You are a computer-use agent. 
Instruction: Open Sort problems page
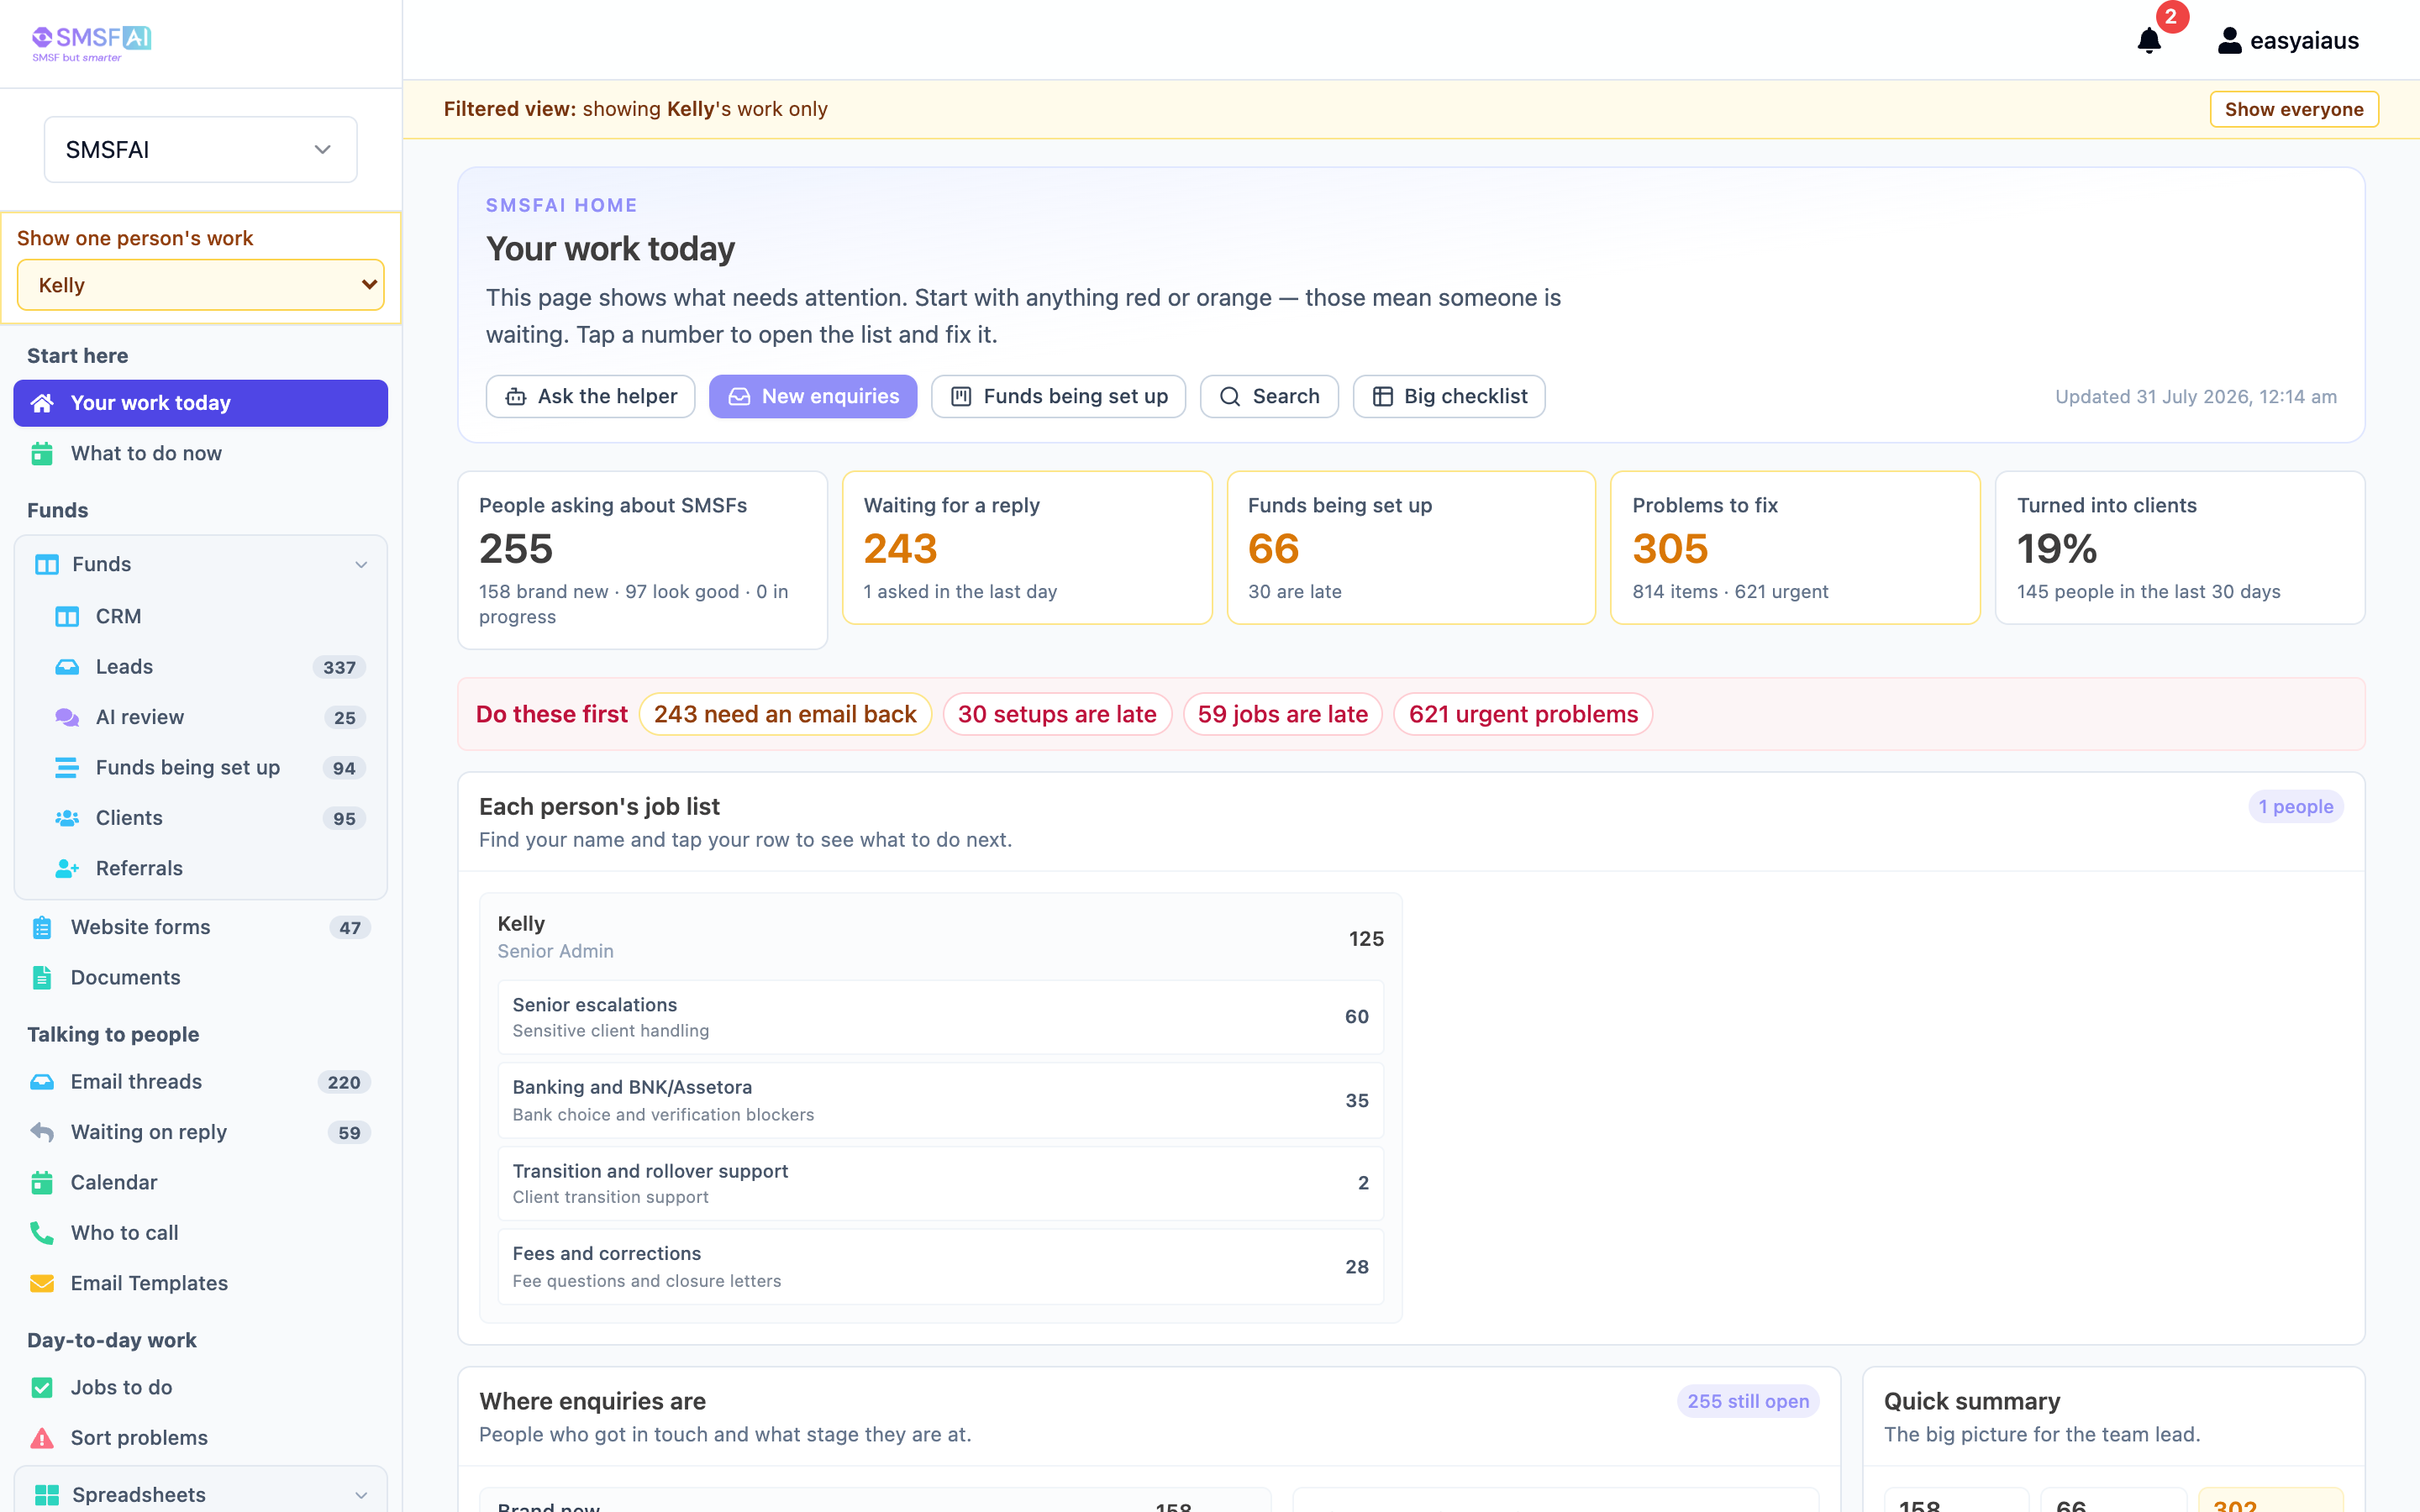point(201,1438)
